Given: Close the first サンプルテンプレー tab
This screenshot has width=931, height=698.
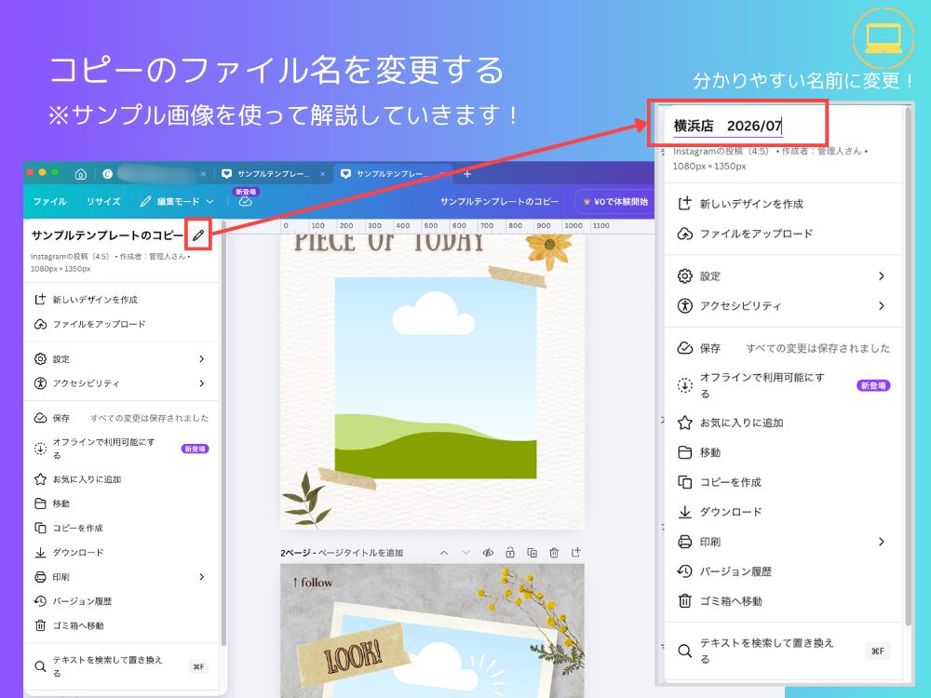Looking at the screenshot, I should (322, 174).
